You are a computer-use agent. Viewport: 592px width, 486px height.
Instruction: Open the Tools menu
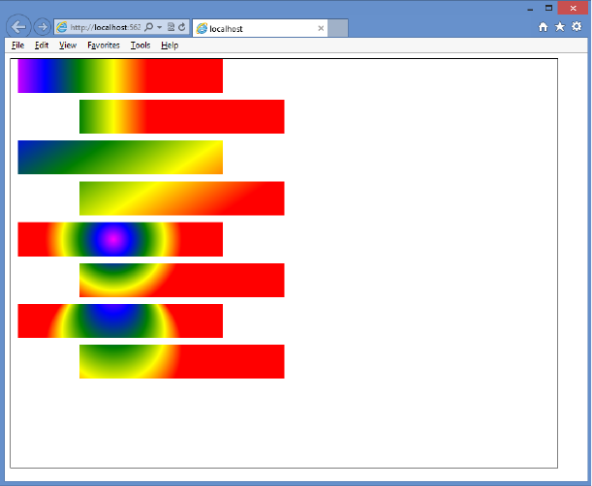point(140,46)
